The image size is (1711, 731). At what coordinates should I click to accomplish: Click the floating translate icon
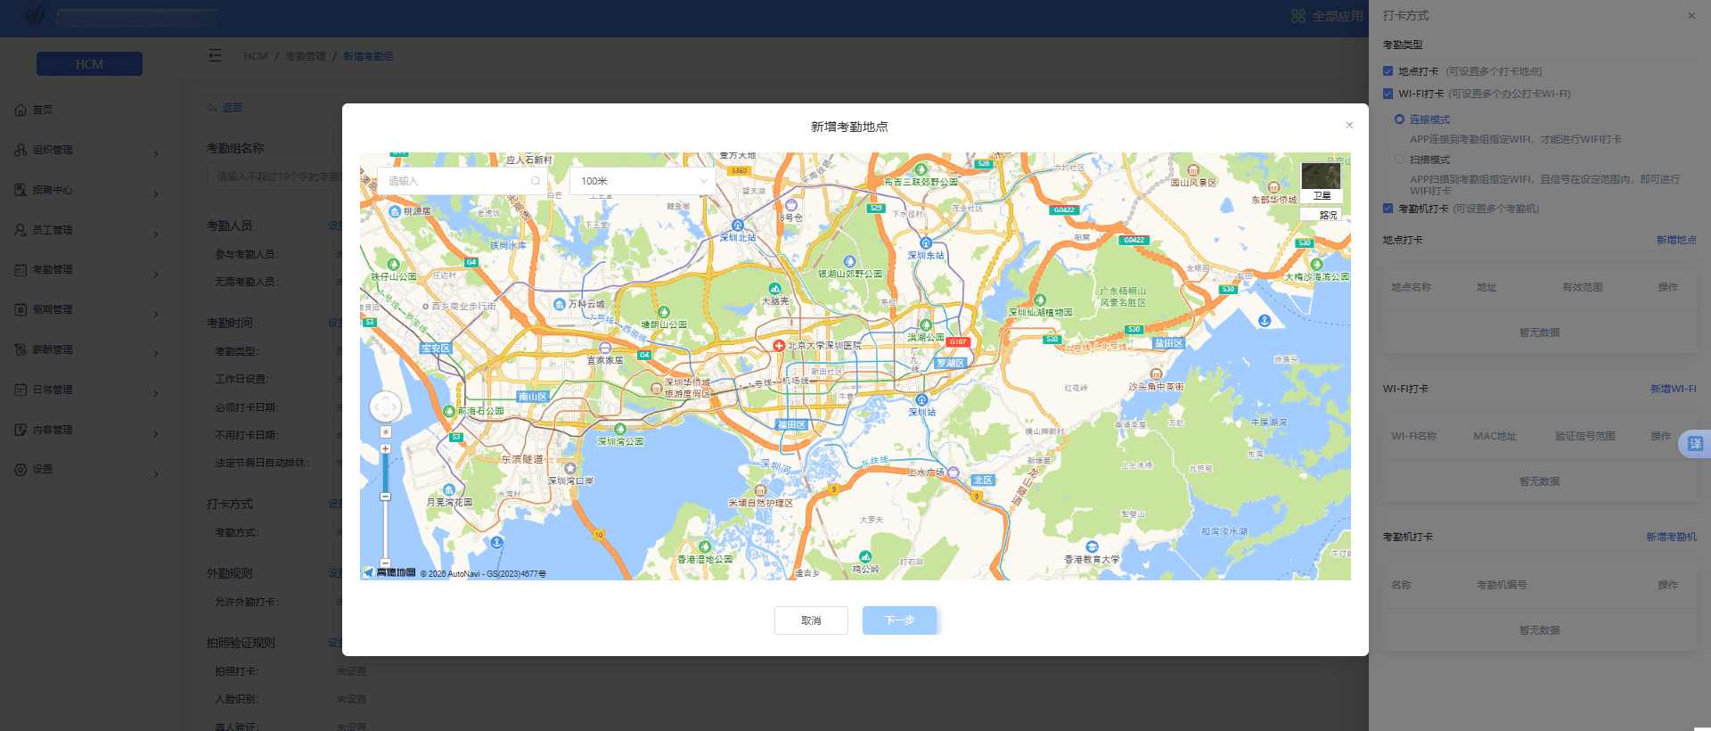coord(1694,444)
